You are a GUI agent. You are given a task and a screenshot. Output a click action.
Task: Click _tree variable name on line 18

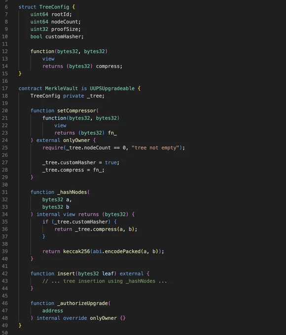94,96
